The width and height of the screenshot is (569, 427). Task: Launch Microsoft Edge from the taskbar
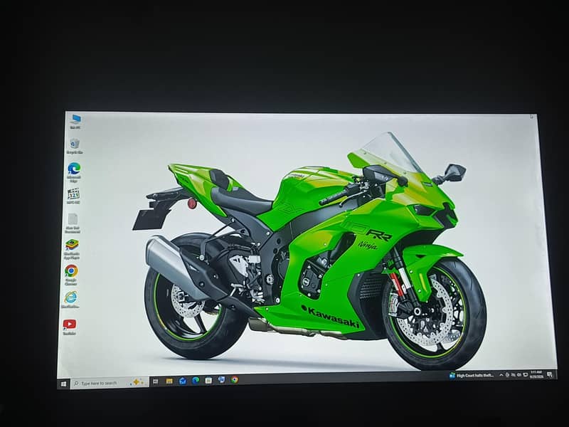pos(196,380)
